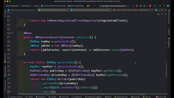The width and height of the screenshot is (174, 98).
Task: Close the AuthorizationServerConfig.java tab
Action: pyautogui.click(x=36, y=10)
